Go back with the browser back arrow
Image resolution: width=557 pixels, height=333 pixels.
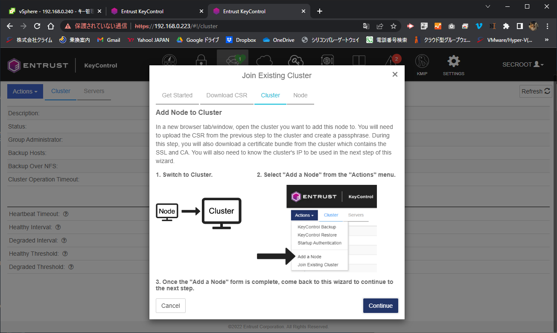10,26
